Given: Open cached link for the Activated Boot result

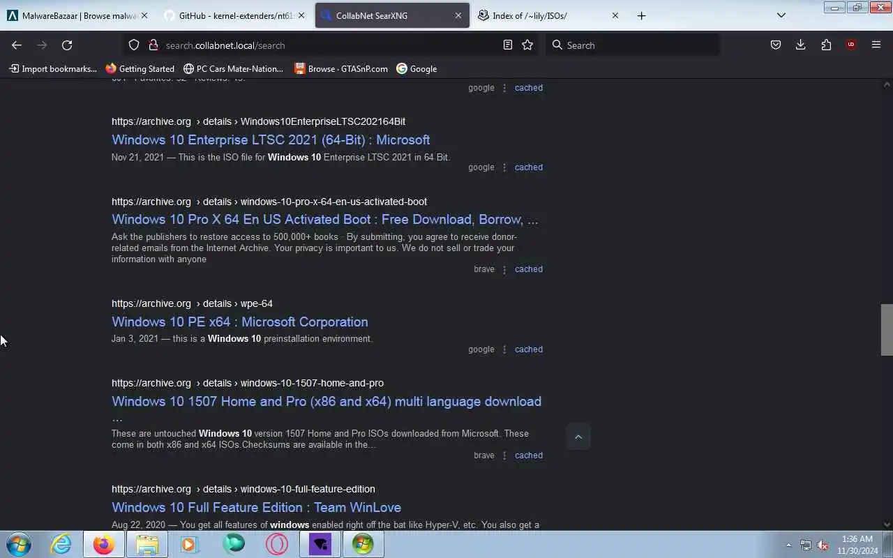Looking at the screenshot, I should (528, 269).
